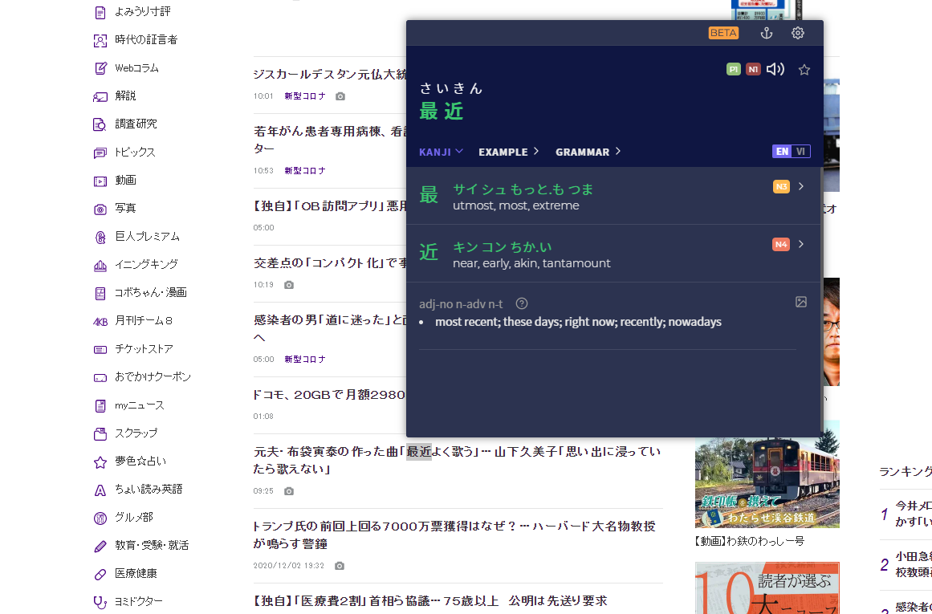Play pronunciation audio for 最近
932x614 pixels.
point(775,70)
